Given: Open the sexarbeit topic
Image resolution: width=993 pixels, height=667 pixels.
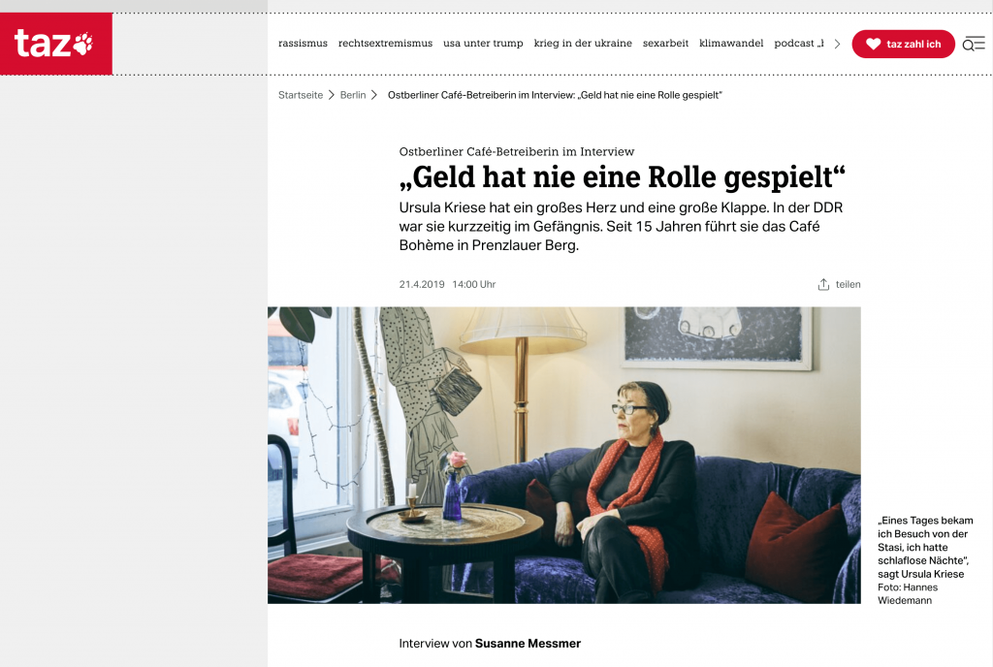Looking at the screenshot, I should (665, 43).
